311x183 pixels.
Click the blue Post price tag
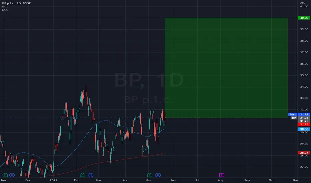[x=293, y=114]
